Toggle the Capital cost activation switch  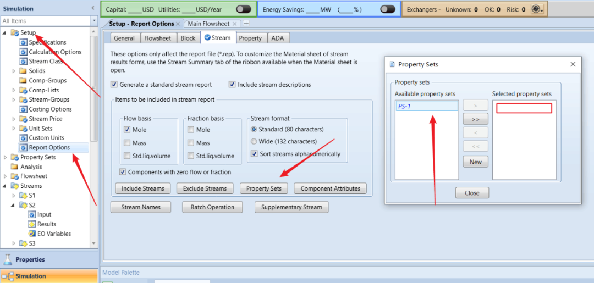pos(243,9)
